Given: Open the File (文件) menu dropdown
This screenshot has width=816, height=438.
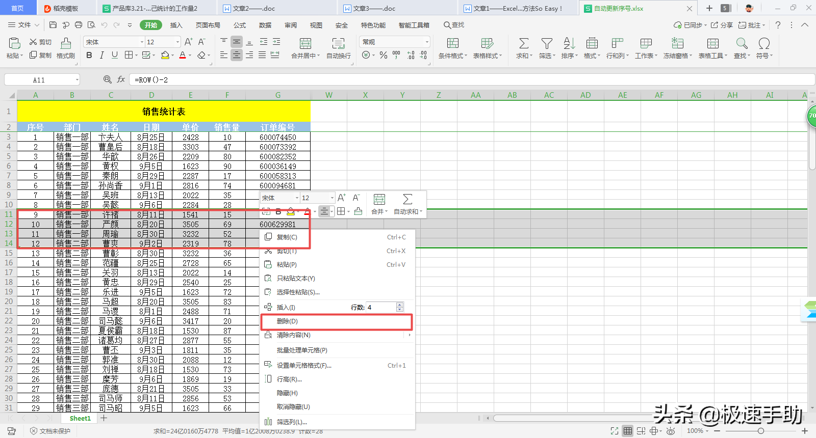Looking at the screenshot, I should pyautogui.click(x=24, y=25).
